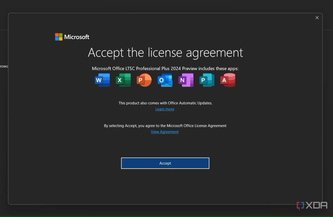Click the Office LTSC Professional Plus text
Viewport: 333px width, 217px height.
[165, 68]
